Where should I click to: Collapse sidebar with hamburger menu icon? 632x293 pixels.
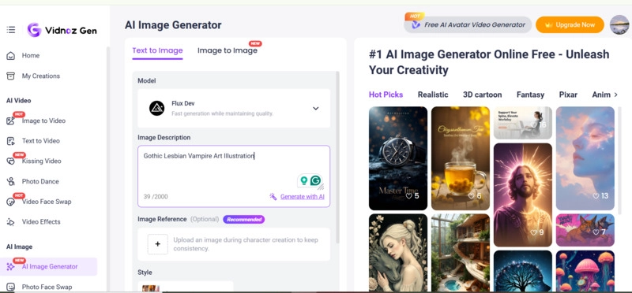[11, 30]
